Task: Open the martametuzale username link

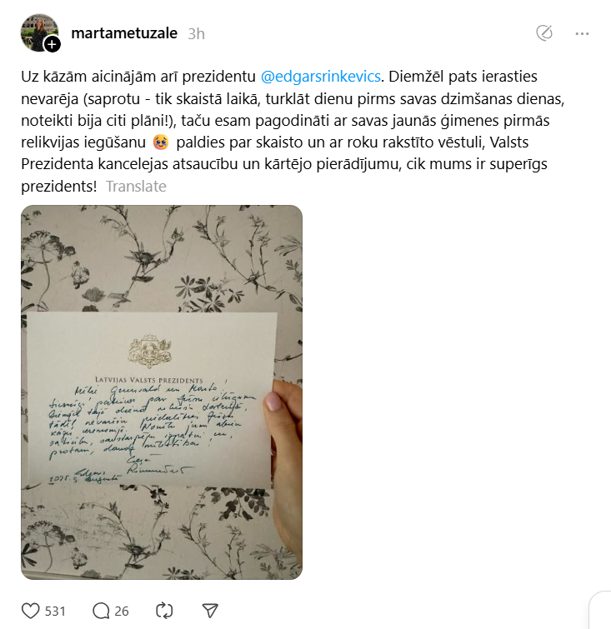Action: point(124,33)
